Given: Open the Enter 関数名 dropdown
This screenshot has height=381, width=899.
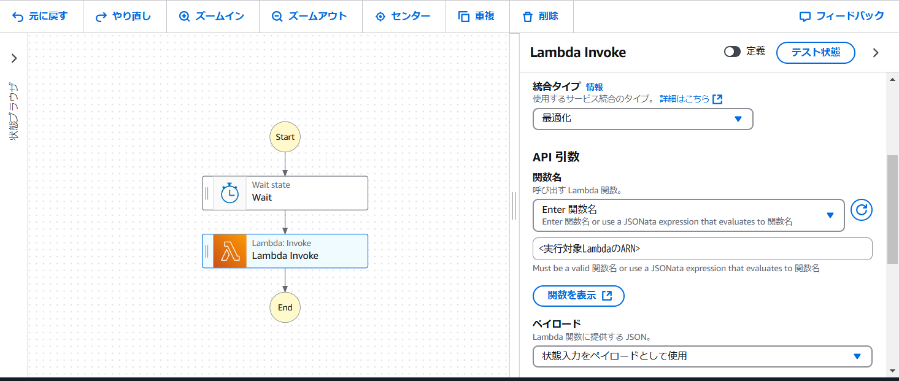Looking at the screenshot, I should click(689, 215).
